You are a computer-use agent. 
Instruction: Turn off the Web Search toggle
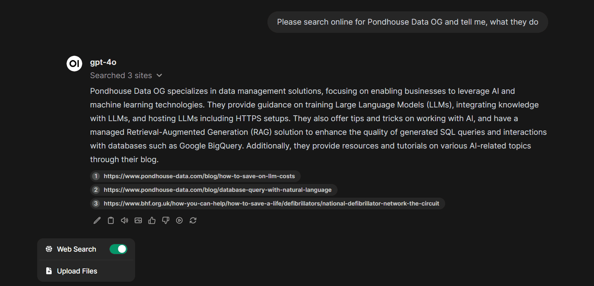click(x=118, y=249)
